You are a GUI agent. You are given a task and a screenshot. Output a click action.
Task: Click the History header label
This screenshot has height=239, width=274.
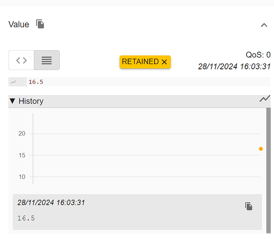tap(31, 101)
